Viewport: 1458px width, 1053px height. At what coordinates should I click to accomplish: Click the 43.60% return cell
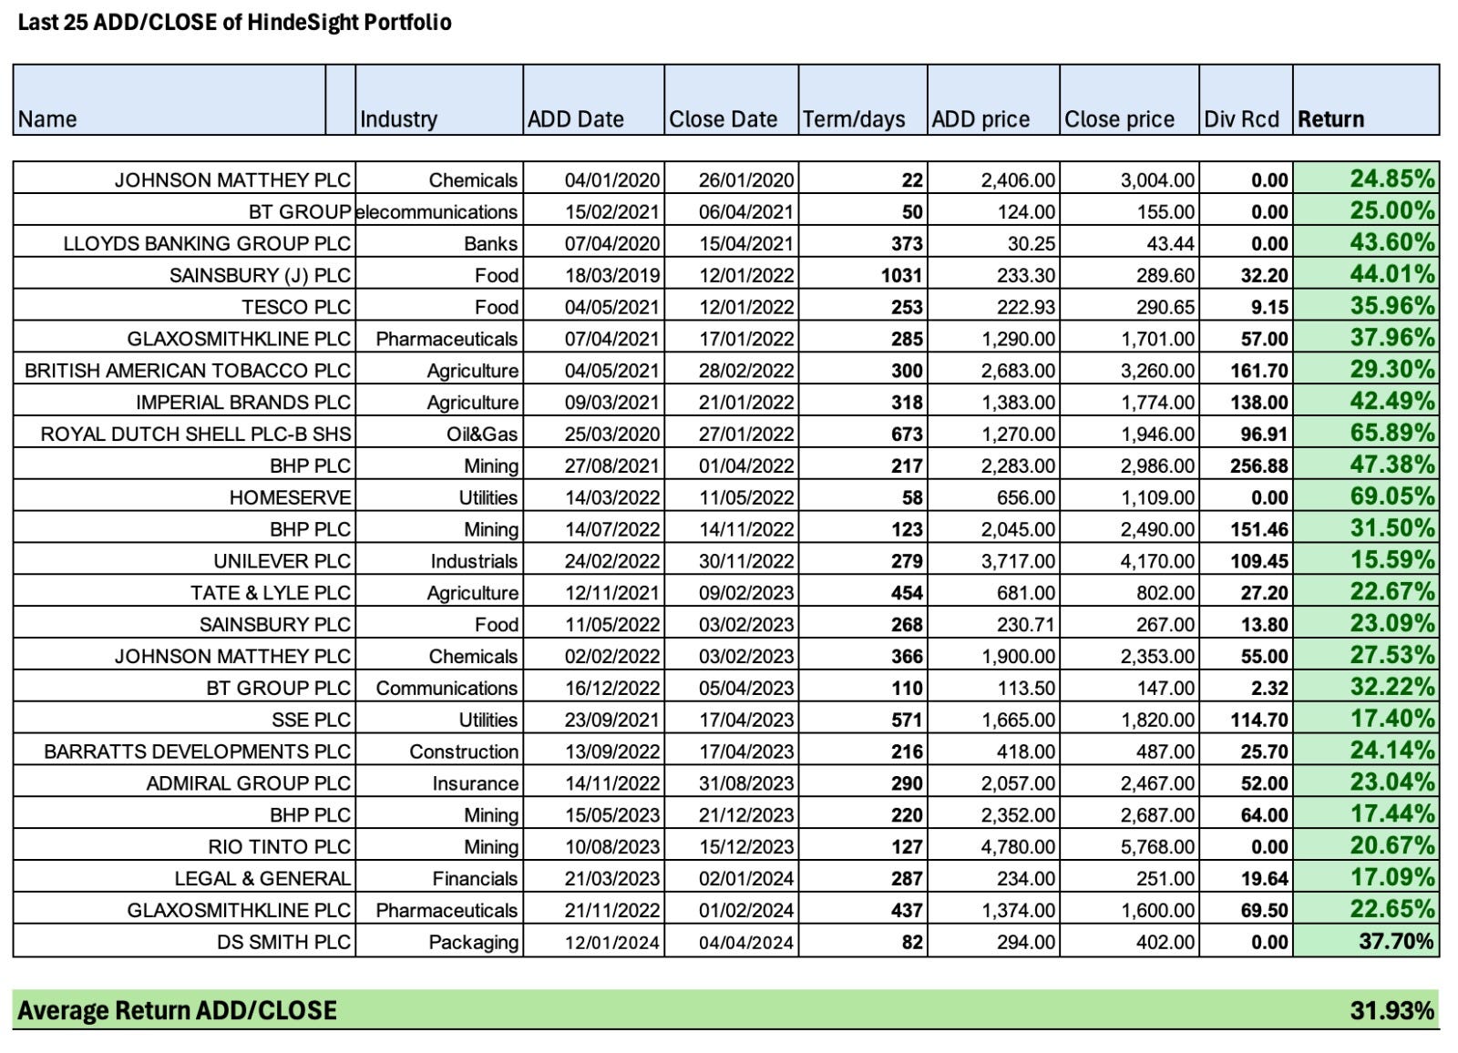click(1366, 243)
